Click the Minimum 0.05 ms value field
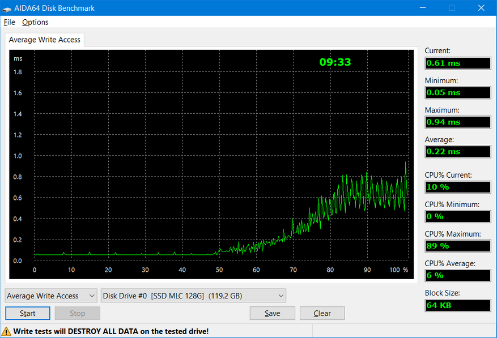The image size is (497, 338). pyautogui.click(x=458, y=92)
